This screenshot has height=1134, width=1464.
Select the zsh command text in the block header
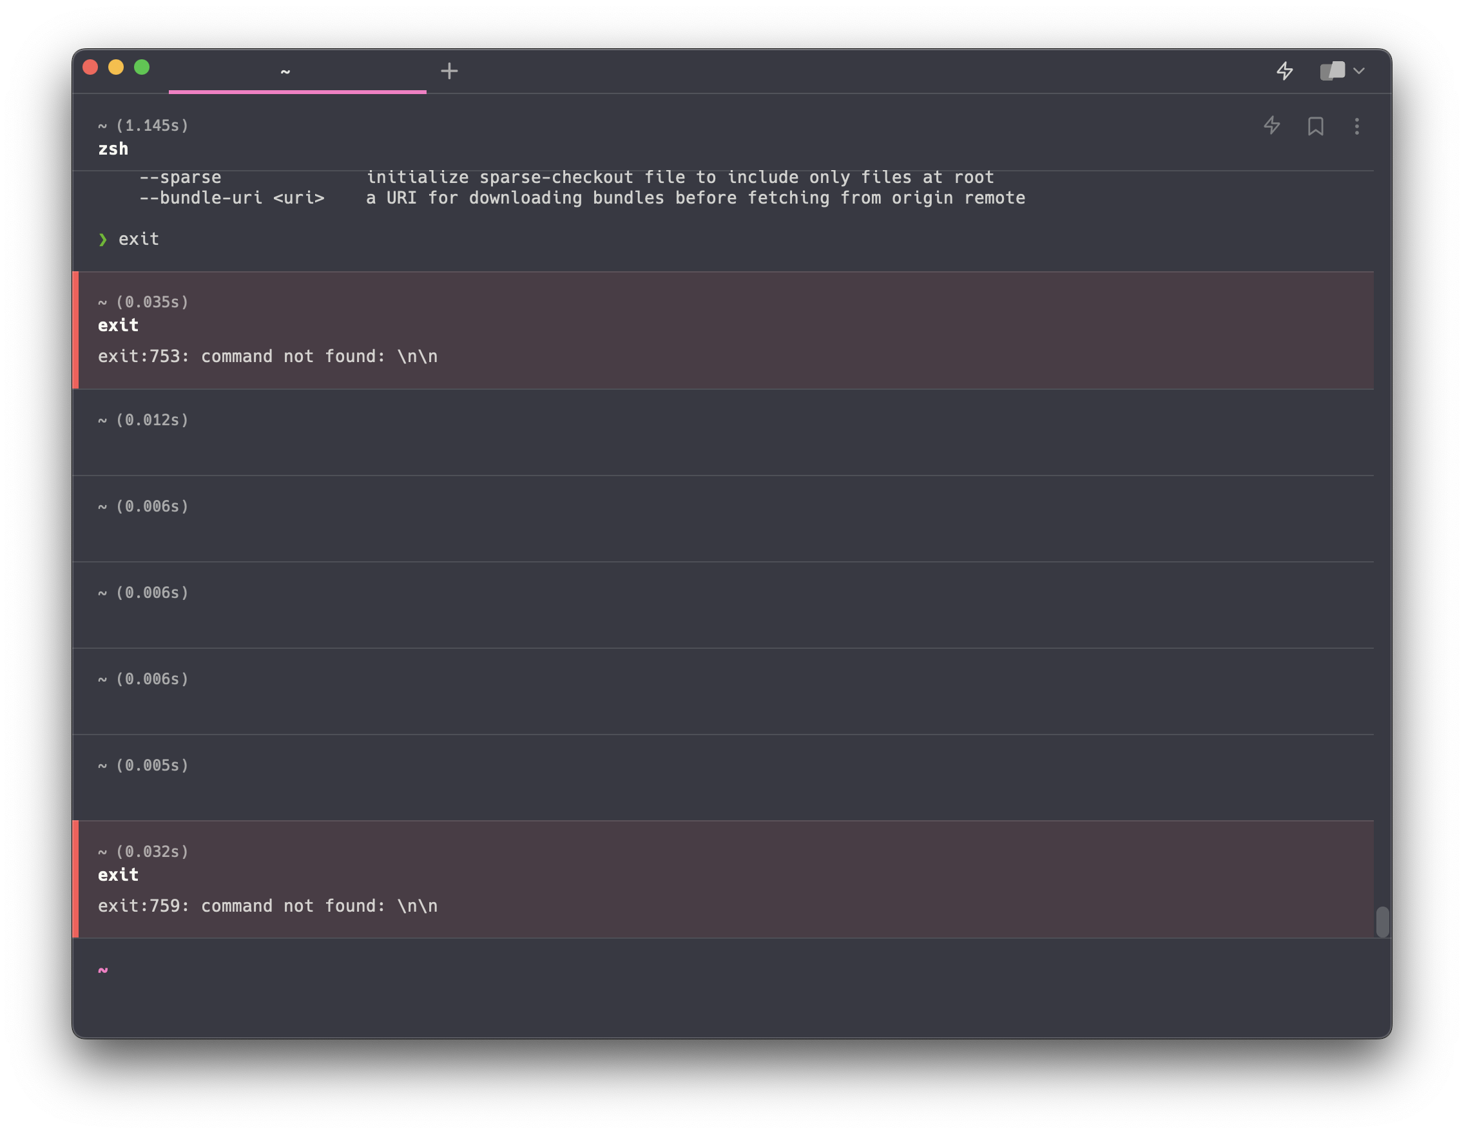113,149
